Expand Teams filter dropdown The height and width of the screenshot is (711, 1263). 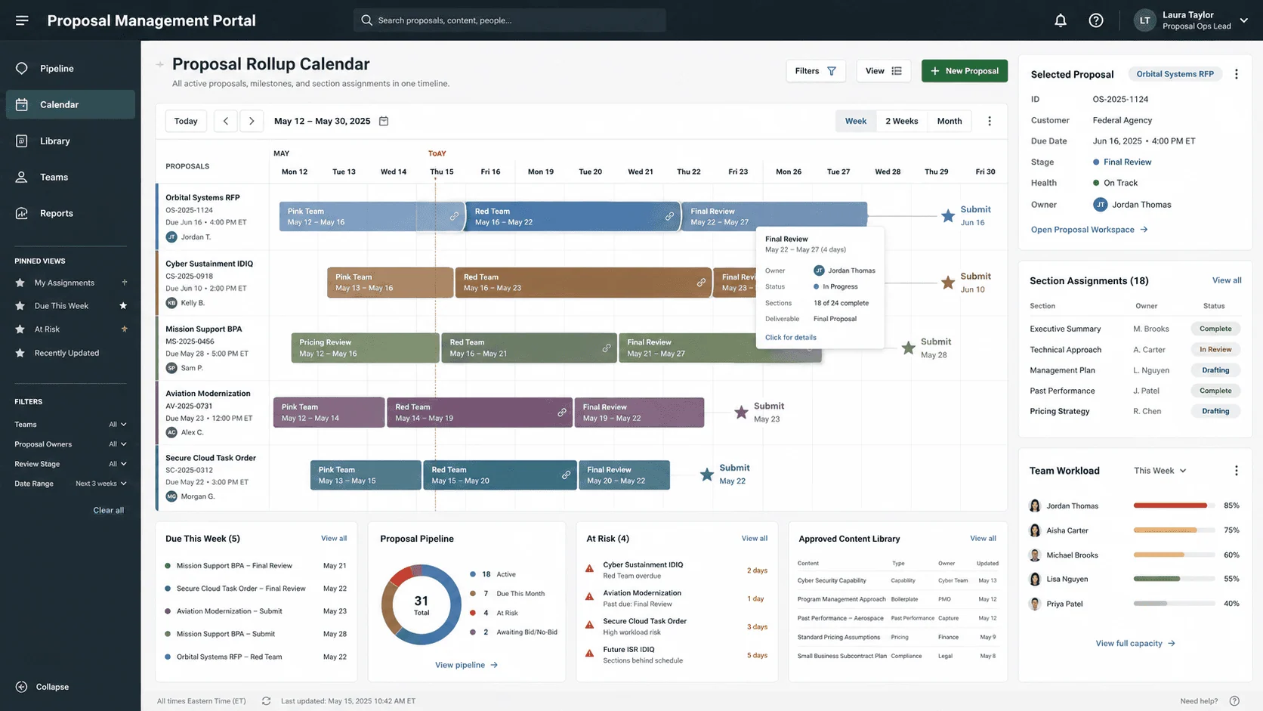(118, 425)
